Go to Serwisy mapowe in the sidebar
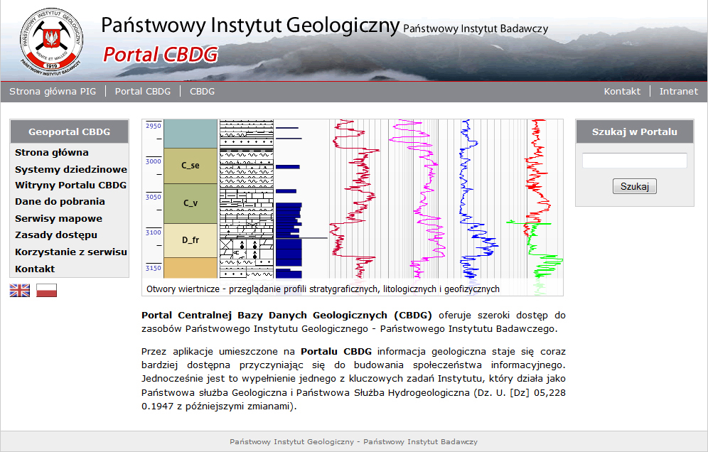708x452 pixels. [x=58, y=218]
